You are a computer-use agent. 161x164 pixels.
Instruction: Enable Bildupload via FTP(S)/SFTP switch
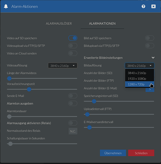point(150,46)
